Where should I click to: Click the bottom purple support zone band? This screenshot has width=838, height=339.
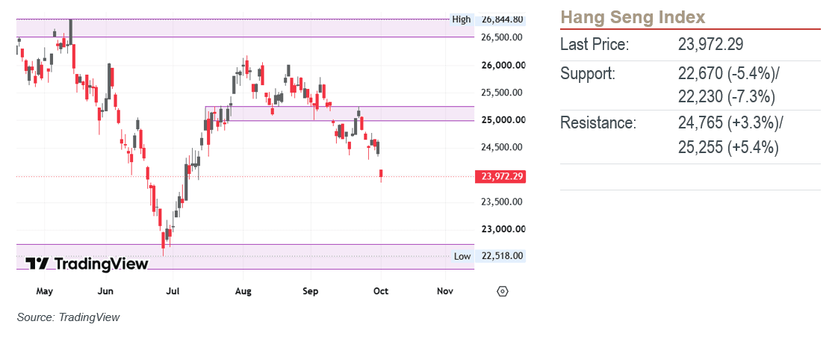(x=245, y=257)
